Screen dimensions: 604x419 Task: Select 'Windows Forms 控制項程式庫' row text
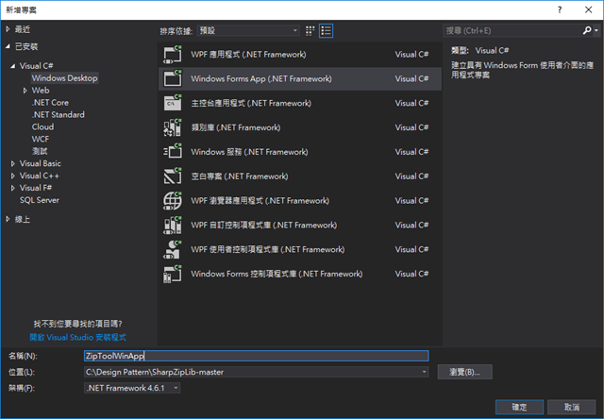(x=277, y=275)
